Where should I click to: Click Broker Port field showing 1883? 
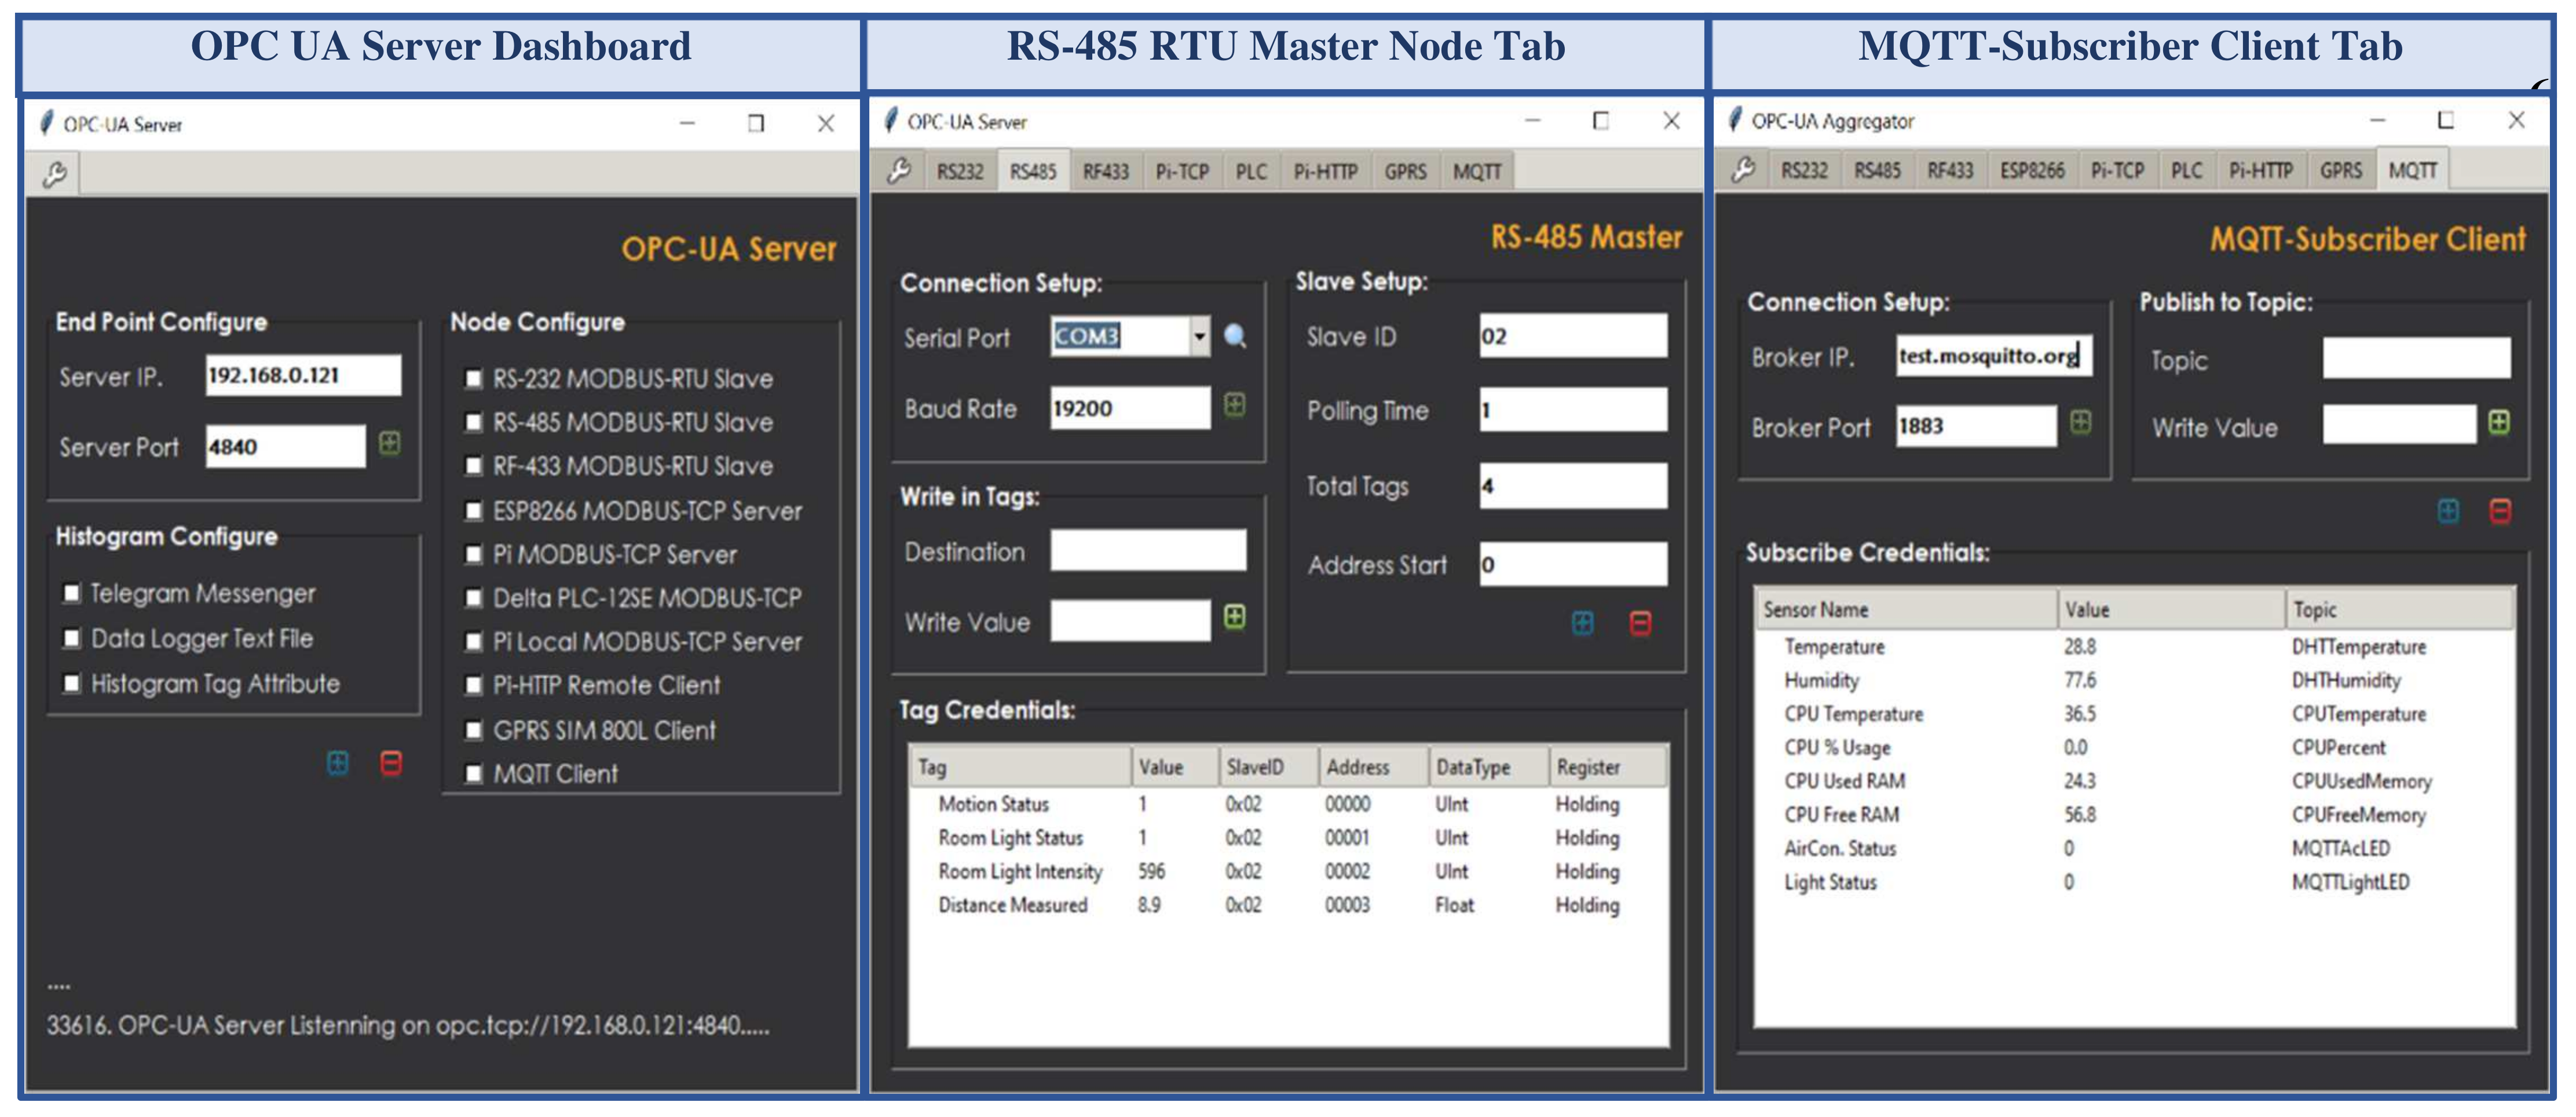(1976, 426)
